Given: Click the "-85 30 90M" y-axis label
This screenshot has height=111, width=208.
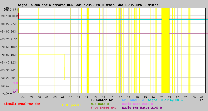Looking at the screenshot, I should [9, 70].
